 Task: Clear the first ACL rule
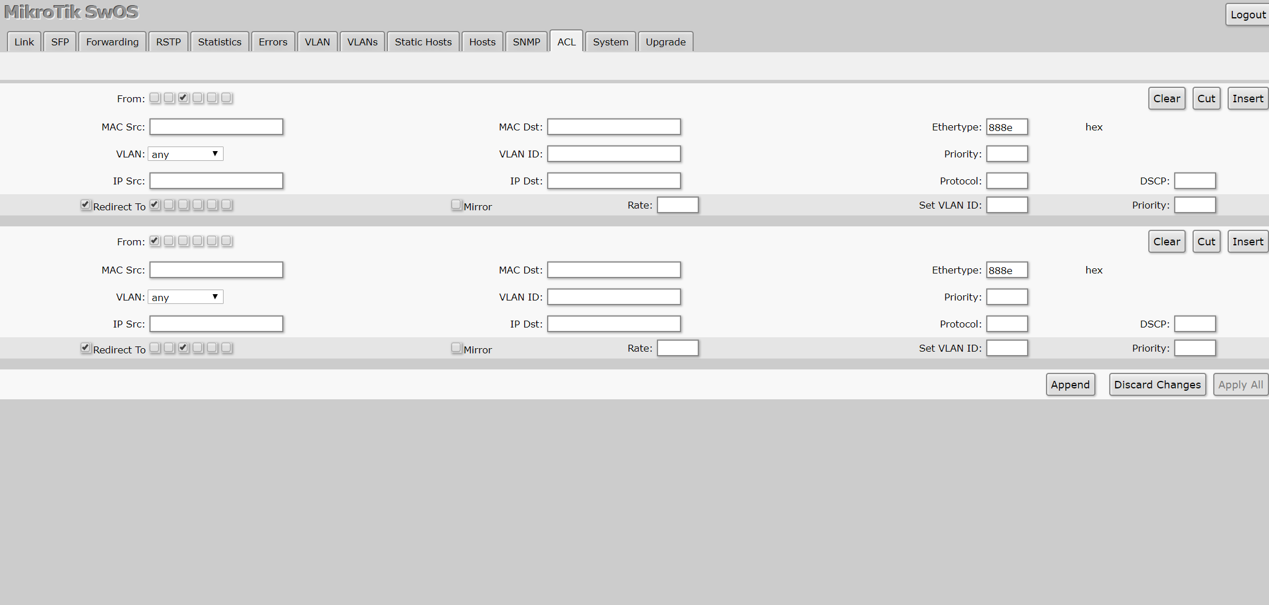[1167, 99]
